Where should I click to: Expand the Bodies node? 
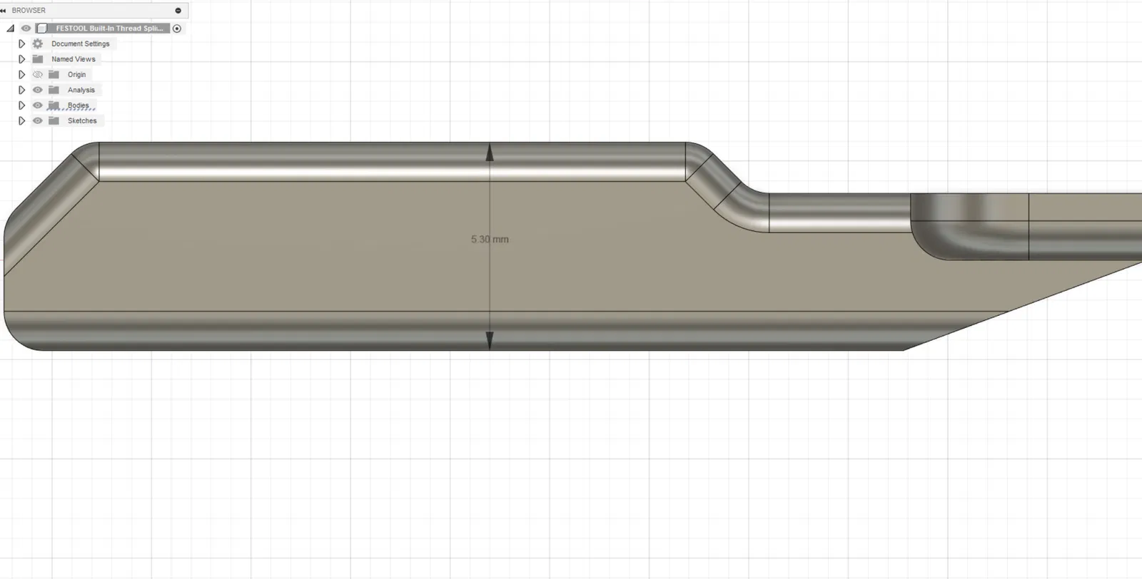tap(21, 106)
